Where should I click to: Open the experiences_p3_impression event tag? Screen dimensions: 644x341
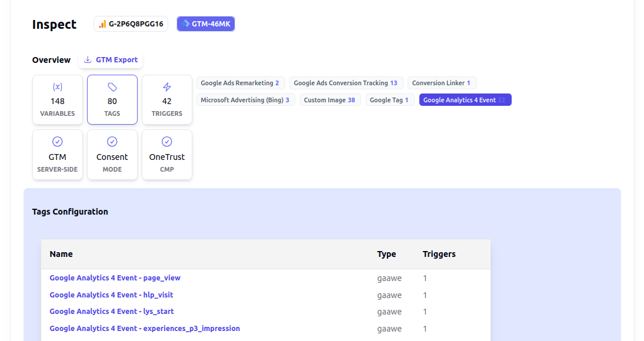(145, 328)
